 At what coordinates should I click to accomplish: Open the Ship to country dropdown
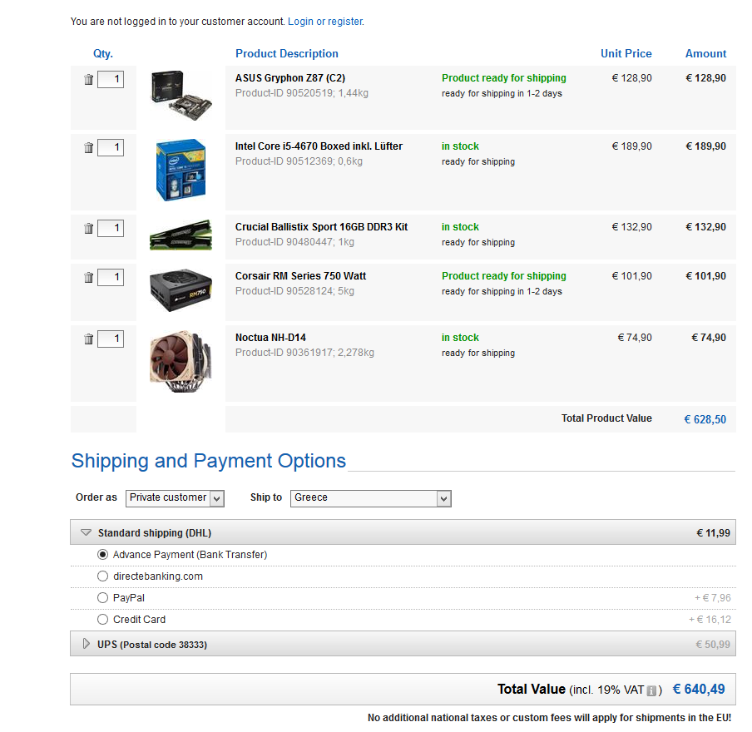click(x=371, y=498)
